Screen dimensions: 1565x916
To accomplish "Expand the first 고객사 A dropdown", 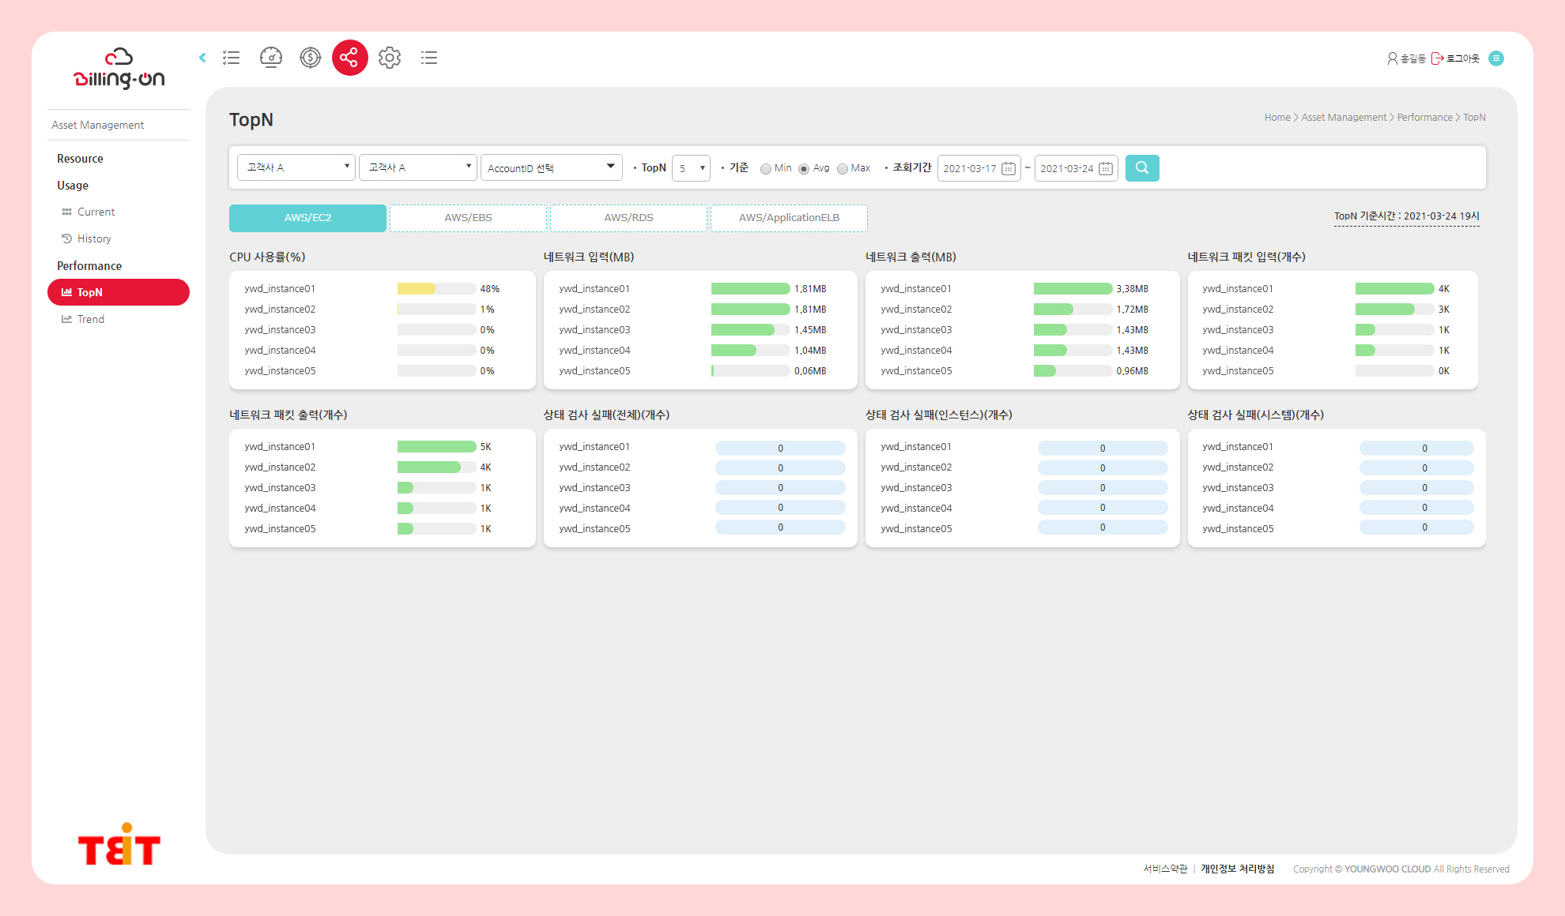I will [x=296, y=167].
